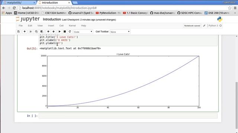Open the new tab button
The image size is (238, 133).
click(75, 3)
